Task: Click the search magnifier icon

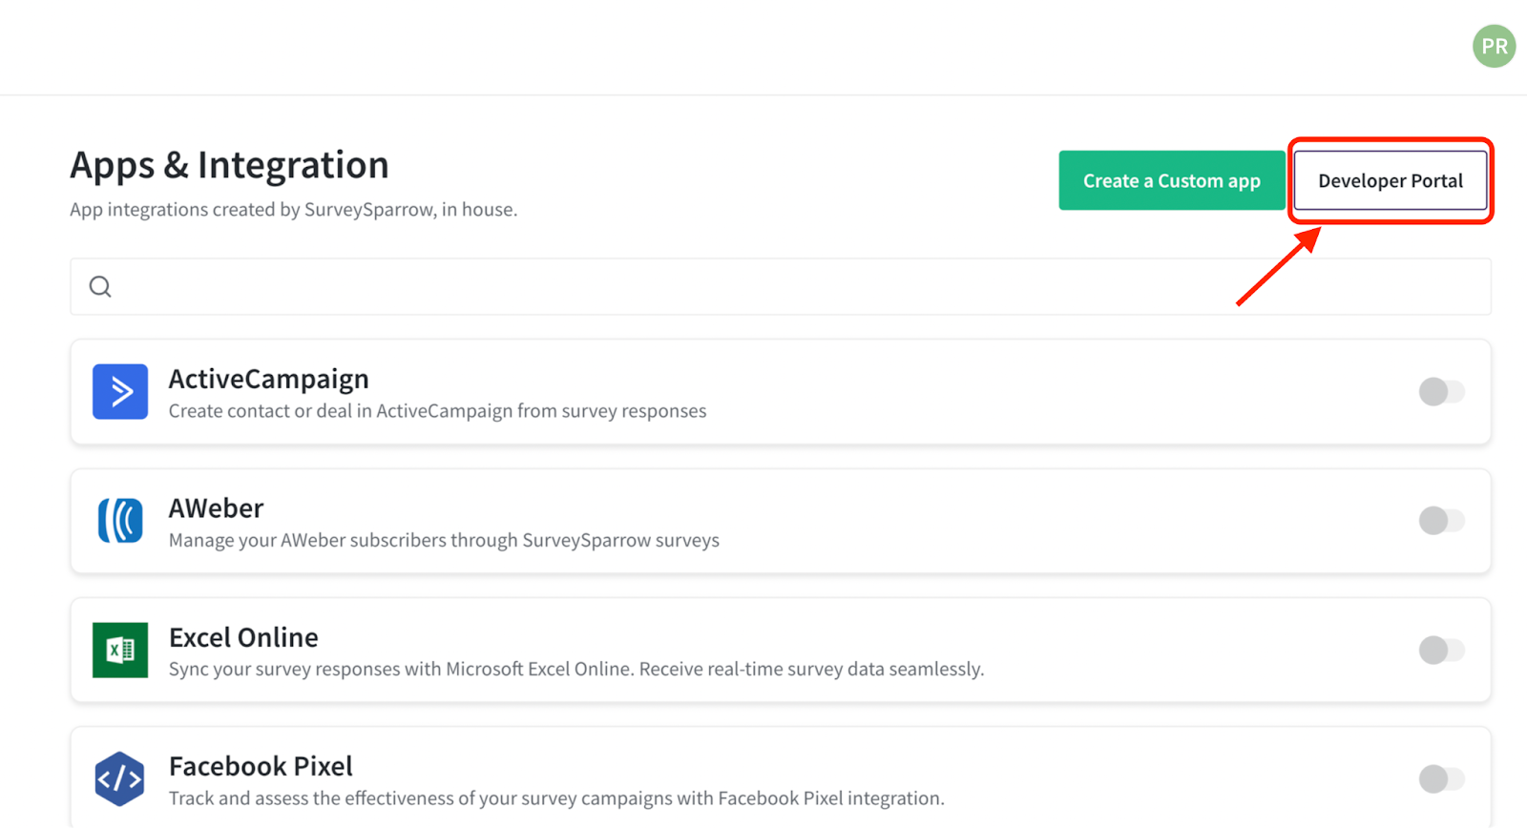Action: [x=100, y=286]
